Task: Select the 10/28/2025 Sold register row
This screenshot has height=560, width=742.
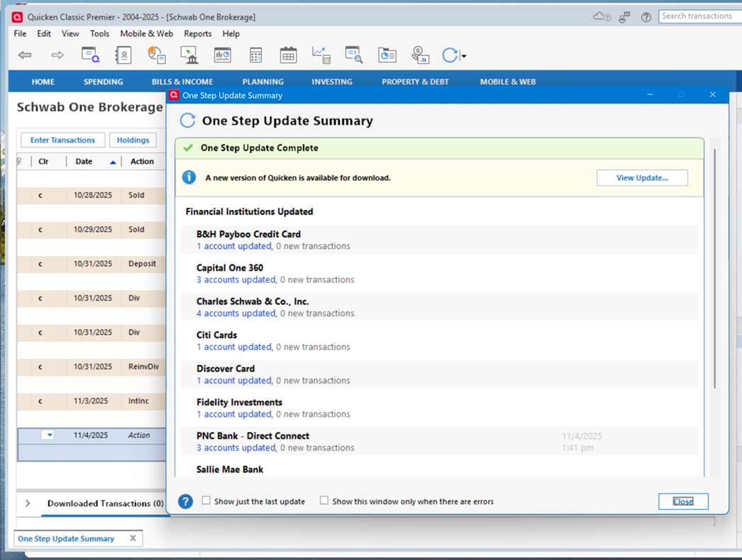Action: pyautogui.click(x=92, y=196)
